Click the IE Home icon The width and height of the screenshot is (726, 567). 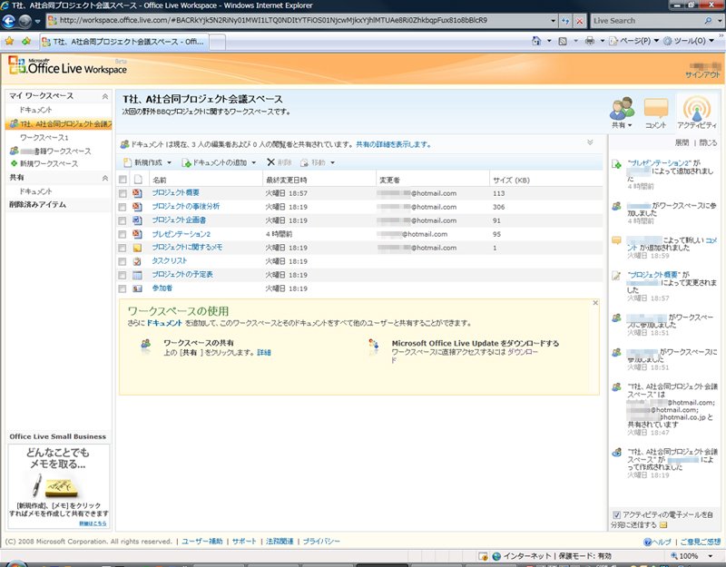click(536, 41)
